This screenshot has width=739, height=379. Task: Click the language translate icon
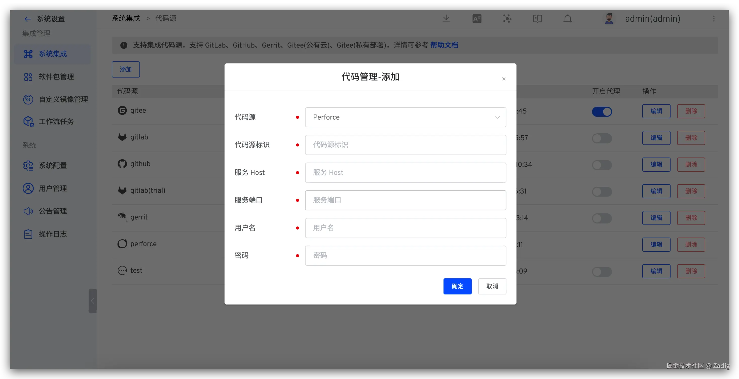pos(477,19)
